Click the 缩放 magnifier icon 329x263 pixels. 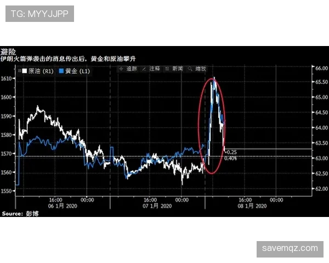190,69
